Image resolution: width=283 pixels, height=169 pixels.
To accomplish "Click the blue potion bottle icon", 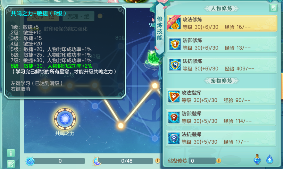I will (x=257, y=159).
